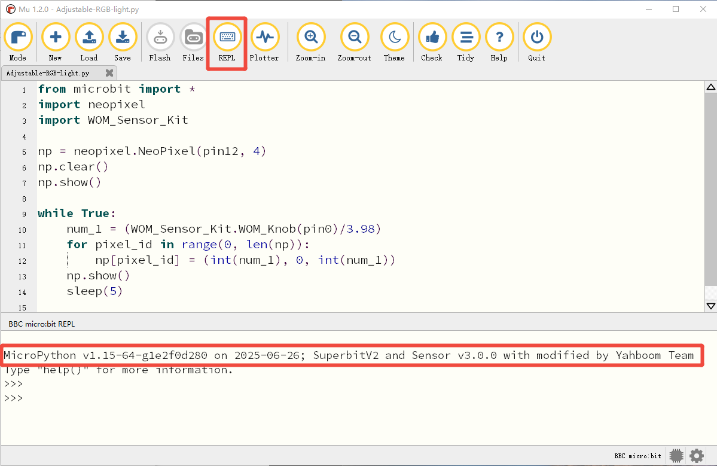Viewport: 717px width, 466px height.
Task: Open the Files browser
Action: (x=193, y=42)
